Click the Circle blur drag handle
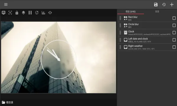Screen dimensions: 177x106 click(x=120, y=25)
